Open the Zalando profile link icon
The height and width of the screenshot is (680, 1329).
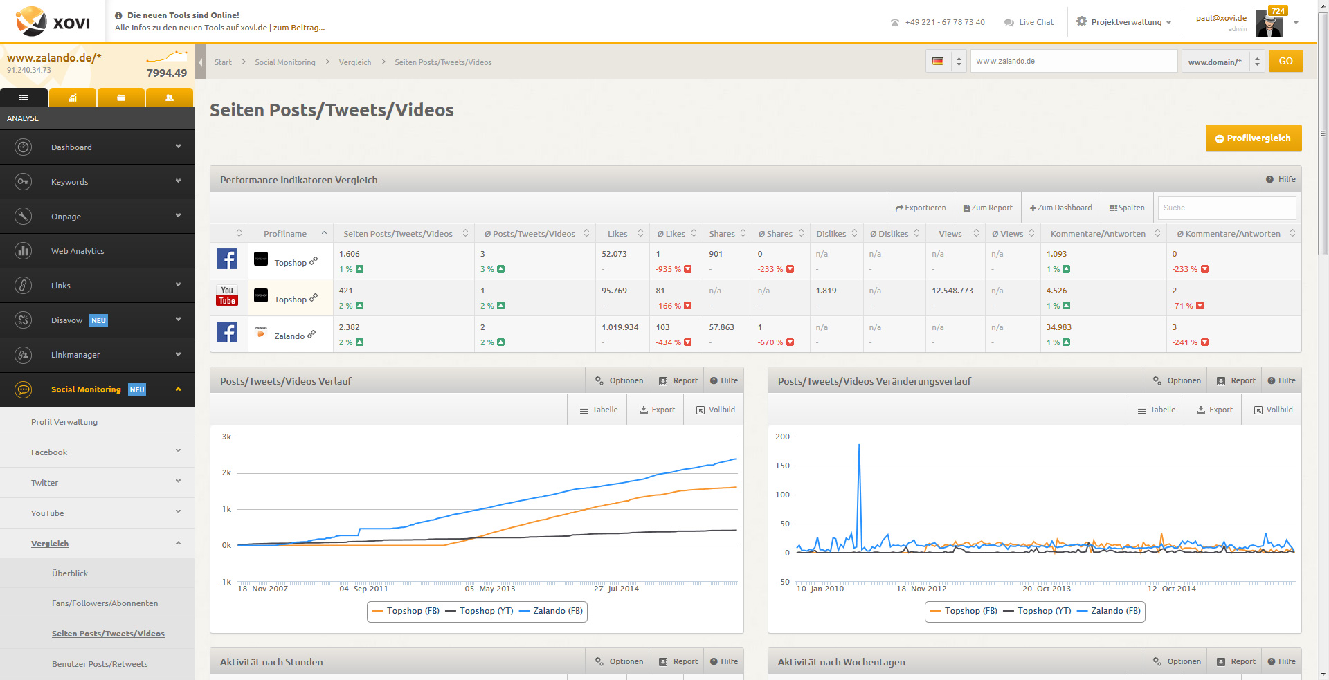click(311, 334)
